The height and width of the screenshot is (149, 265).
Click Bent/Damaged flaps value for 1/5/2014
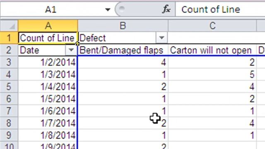tap(123, 99)
